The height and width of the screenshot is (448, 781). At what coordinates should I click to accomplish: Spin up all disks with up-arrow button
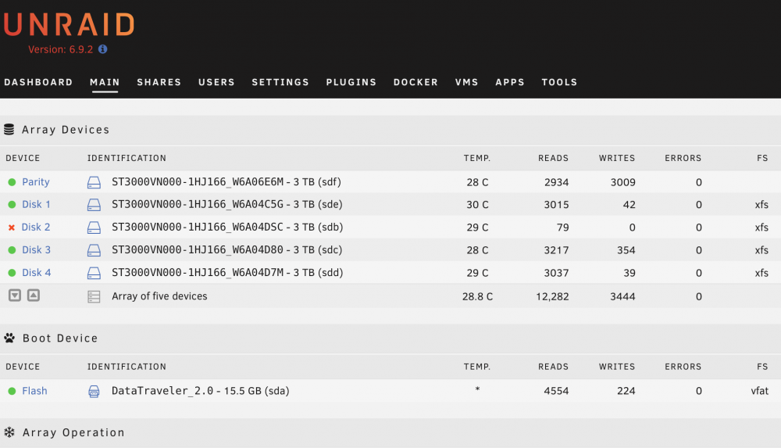(34, 296)
